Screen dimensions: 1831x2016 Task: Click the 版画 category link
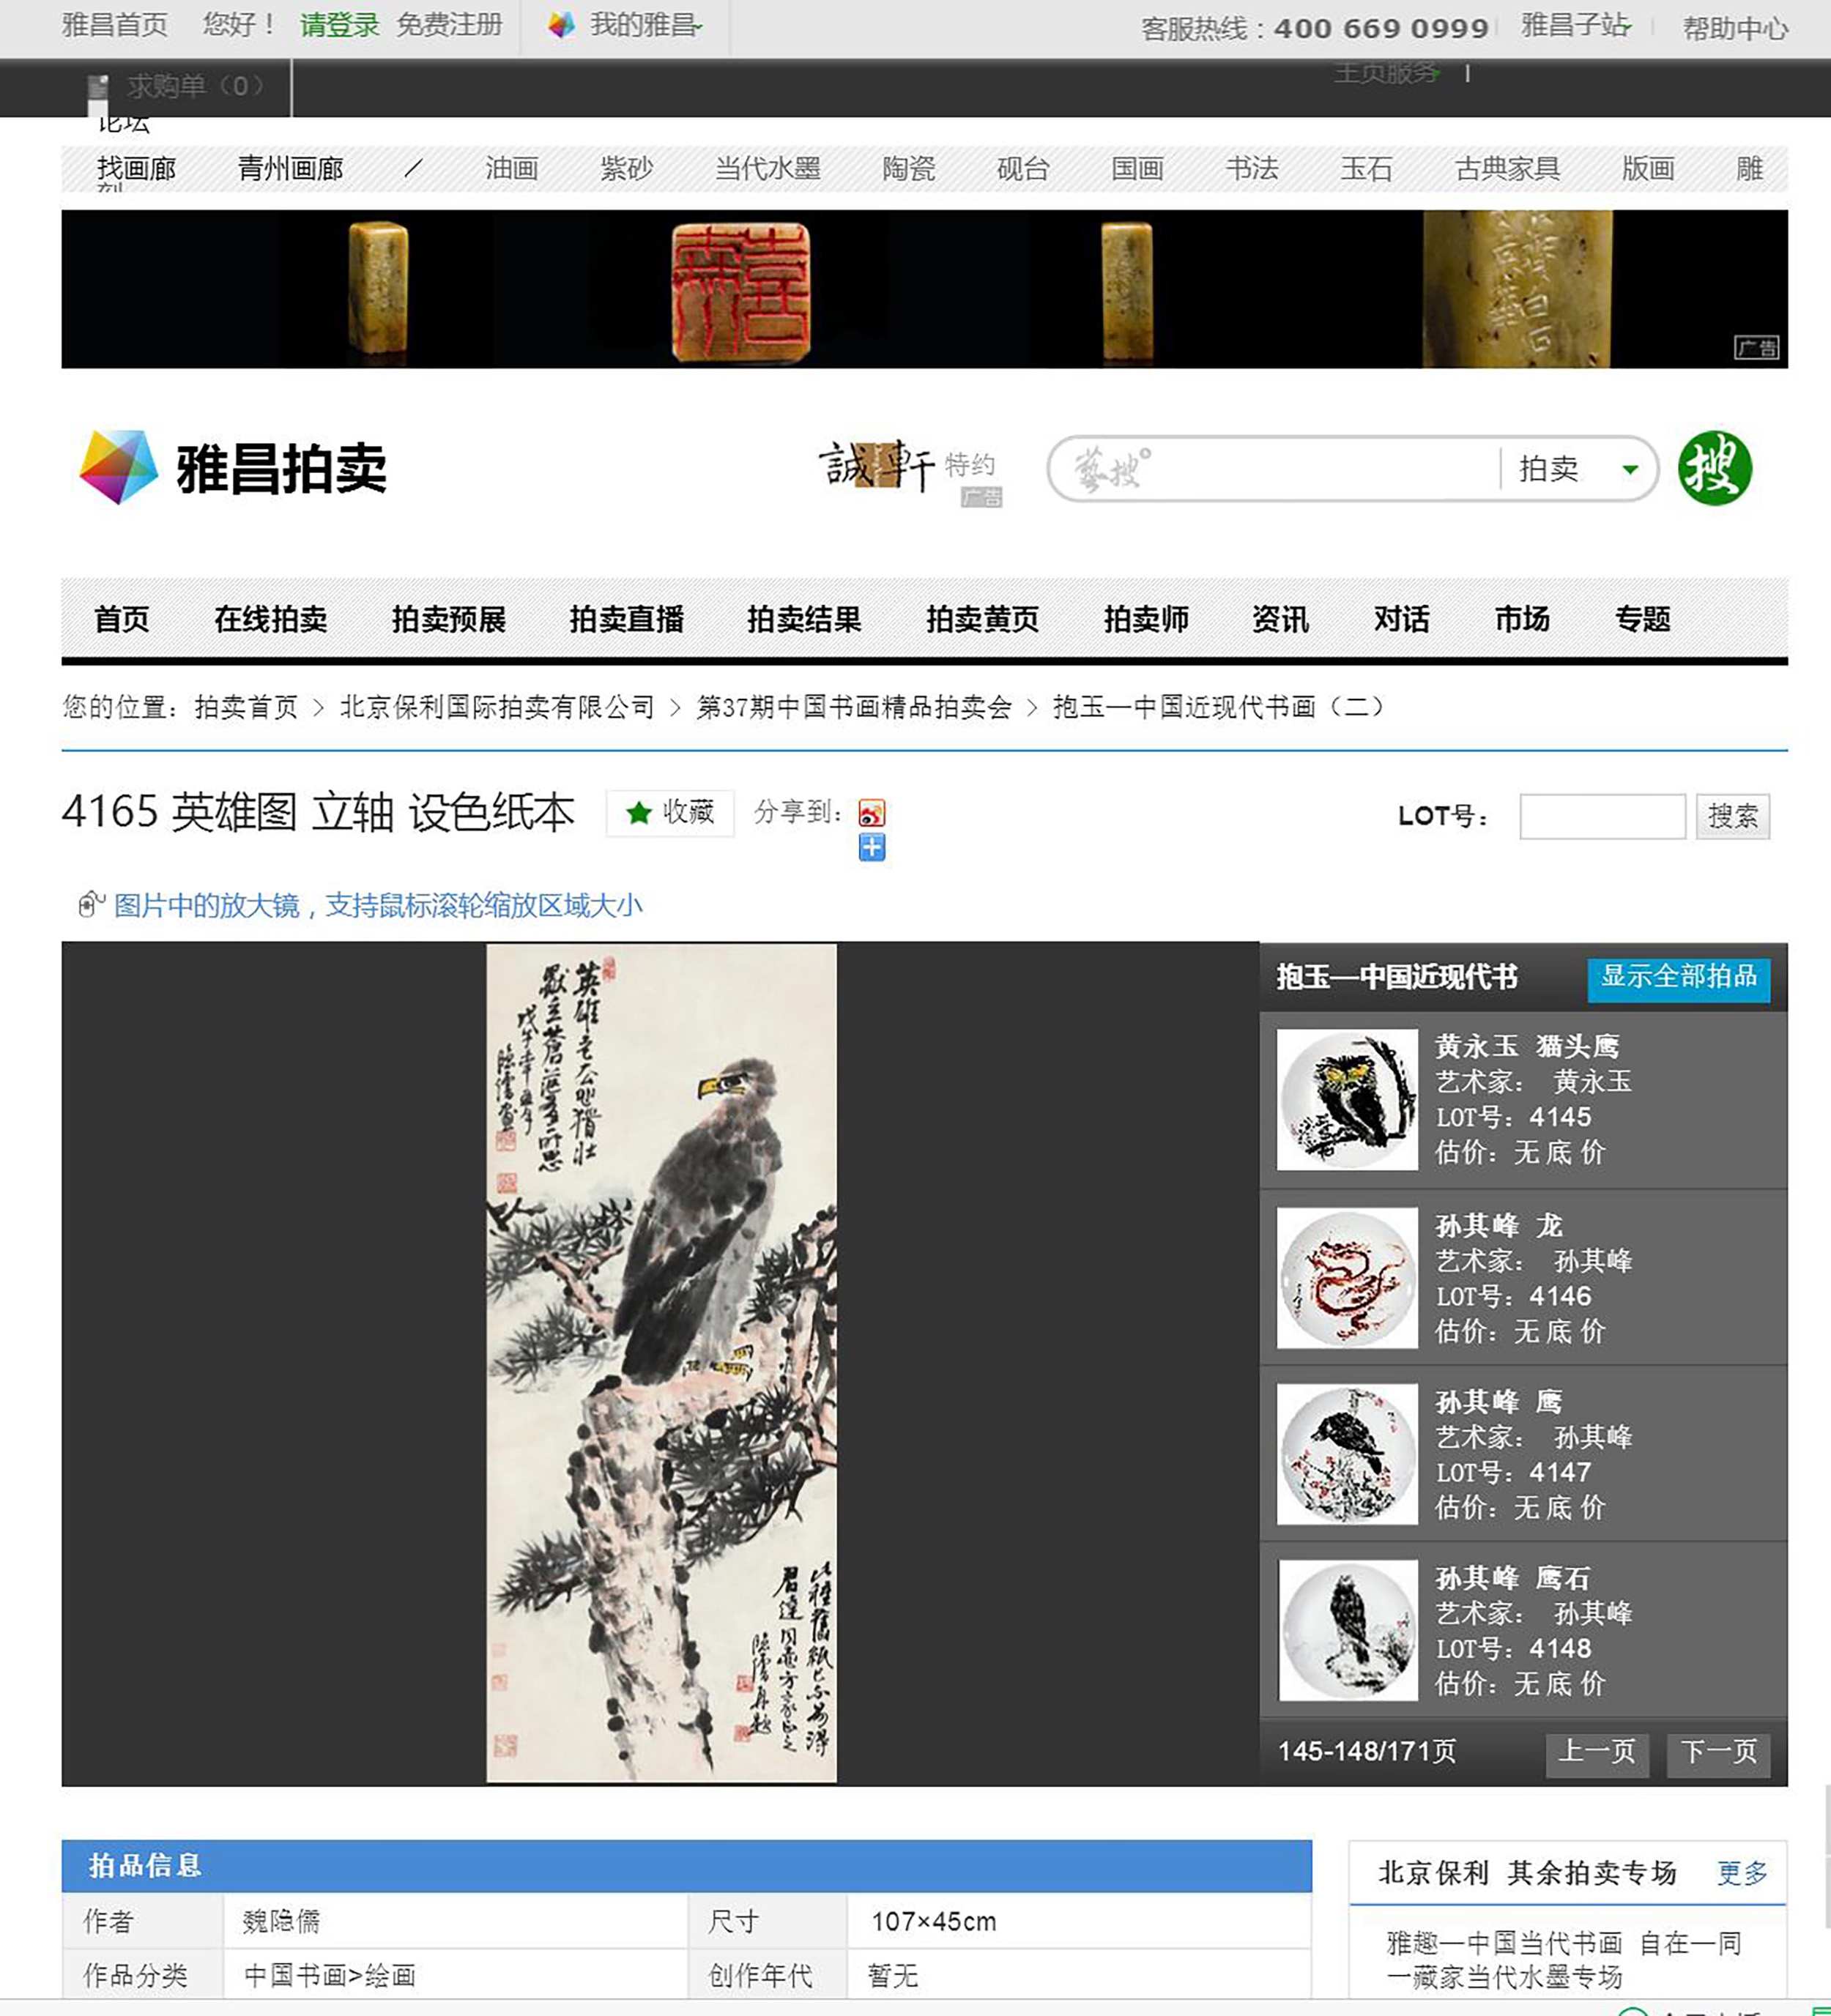point(1648,168)
